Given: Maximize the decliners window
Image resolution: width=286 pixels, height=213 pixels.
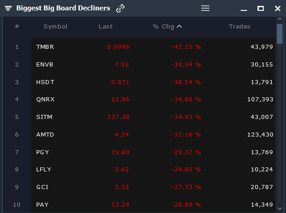Looking at the screenshot, I should tap(261, 9).
